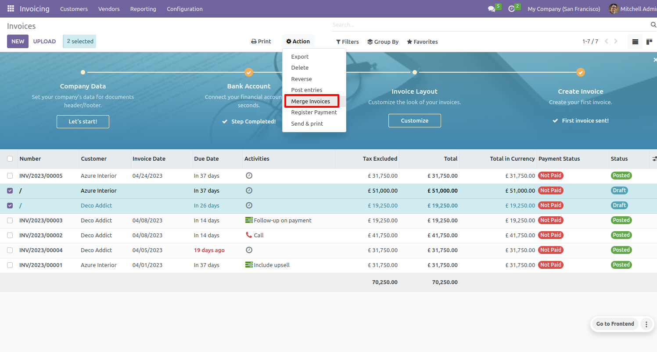
Task: Open the Favorites dropdown
Action: coord(422,42)
